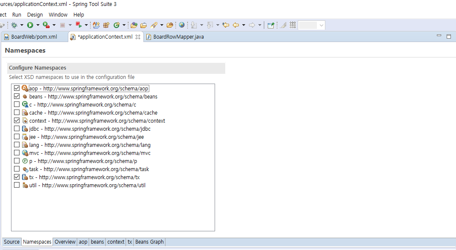The width and height of the screenshot is (456, 250).
Task: Click the Debug bug icon in toolbar
Action: coord(14,25)
